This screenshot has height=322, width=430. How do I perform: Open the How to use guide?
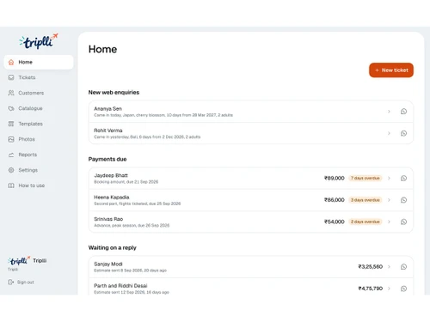[x=39, y=185]
